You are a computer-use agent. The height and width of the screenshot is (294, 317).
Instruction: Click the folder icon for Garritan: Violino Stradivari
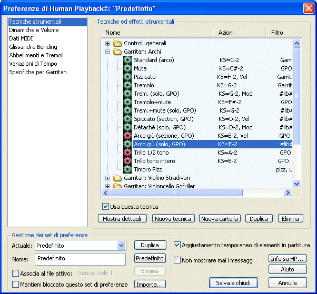[117, 178]
